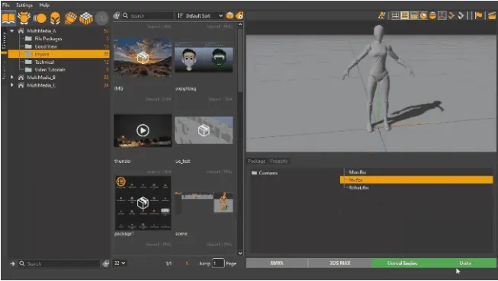498x281 pixels.
Task: Click the thumbnail list scroll-down arrow
Action: coord(240,253)
